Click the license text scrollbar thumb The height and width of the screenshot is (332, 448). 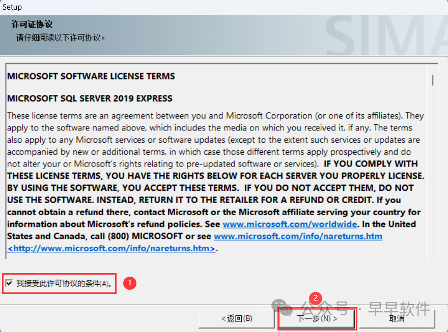click(x=432, y=80)
